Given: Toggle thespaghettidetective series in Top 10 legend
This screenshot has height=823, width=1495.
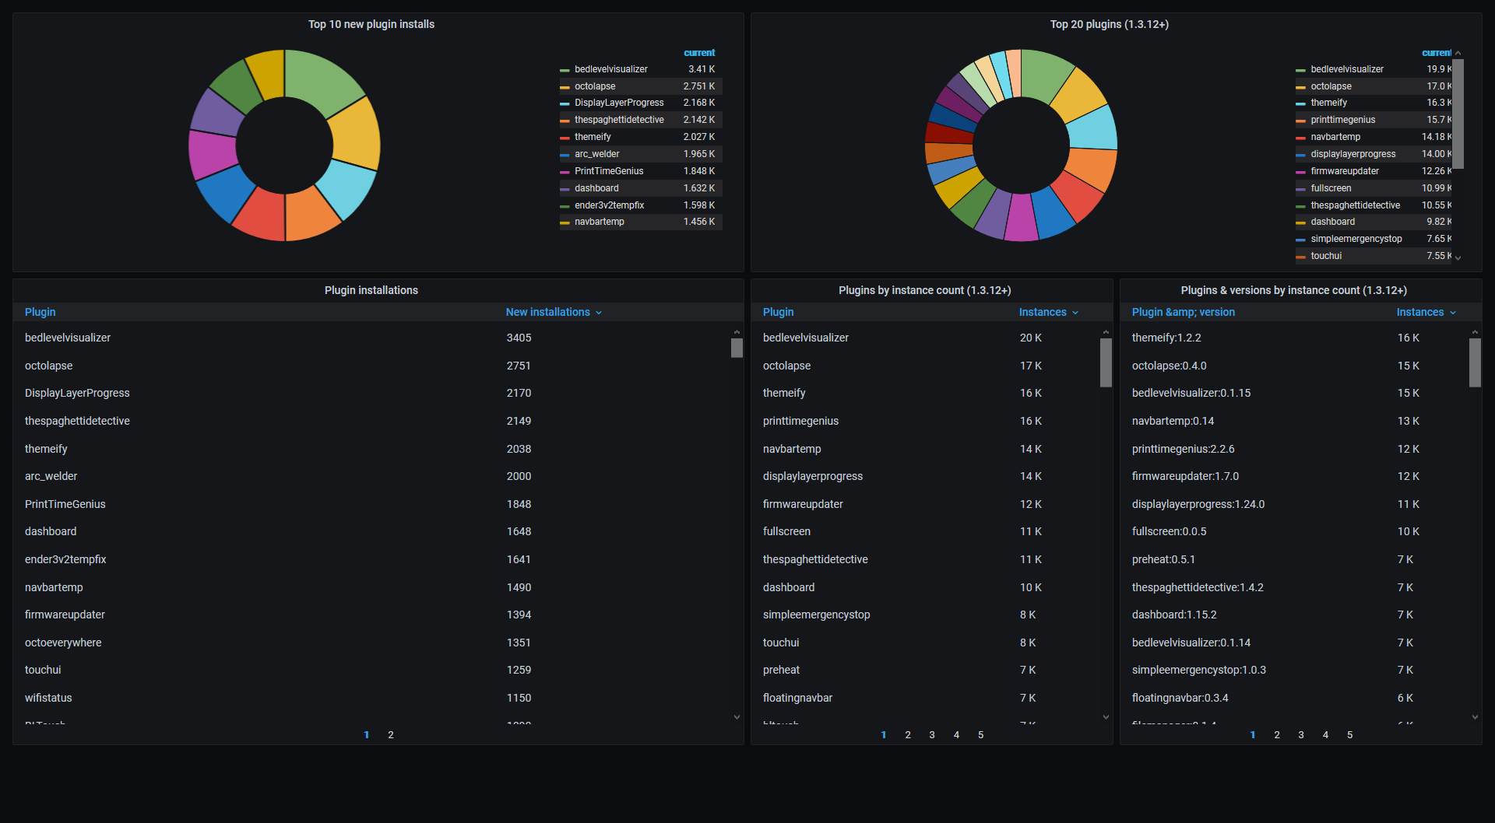Looking at the screenshot, I should [x=619, y=120].
